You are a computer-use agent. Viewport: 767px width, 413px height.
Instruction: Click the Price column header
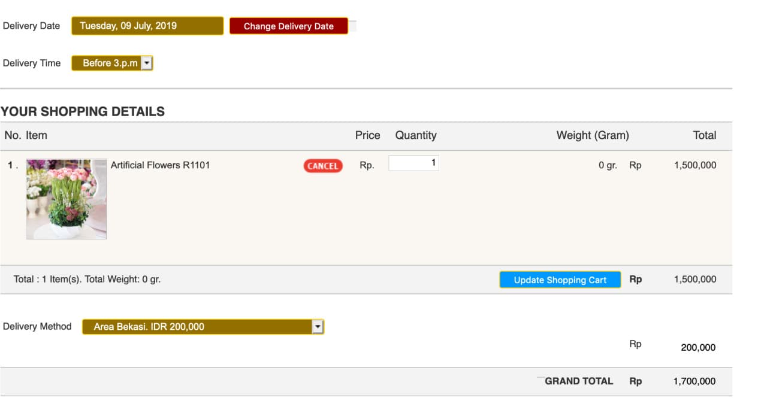(367, 135)
